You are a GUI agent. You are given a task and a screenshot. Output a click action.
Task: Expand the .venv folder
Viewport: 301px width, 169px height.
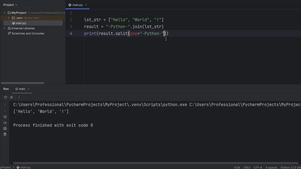[x=8, y=18]
